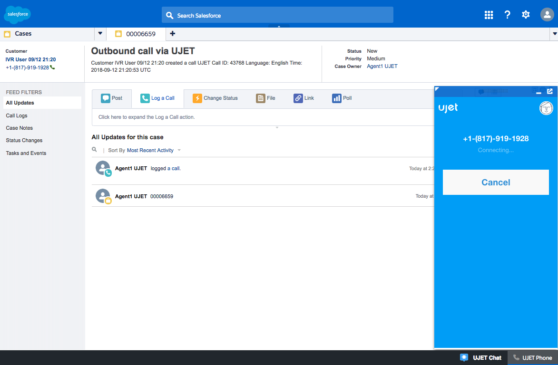Click the user profile avatar in header

547,15
